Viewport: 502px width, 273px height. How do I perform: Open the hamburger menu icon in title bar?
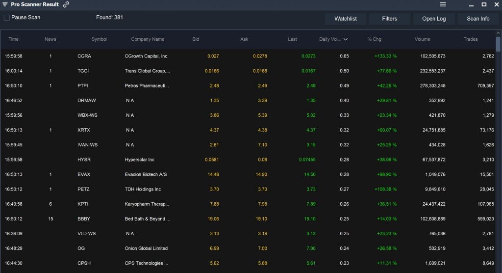click(x=443, y=4)
